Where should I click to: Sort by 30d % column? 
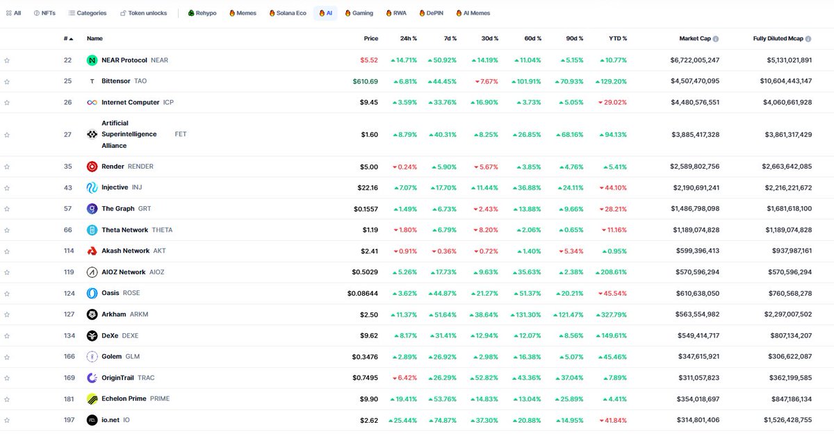tap(489, 39)
